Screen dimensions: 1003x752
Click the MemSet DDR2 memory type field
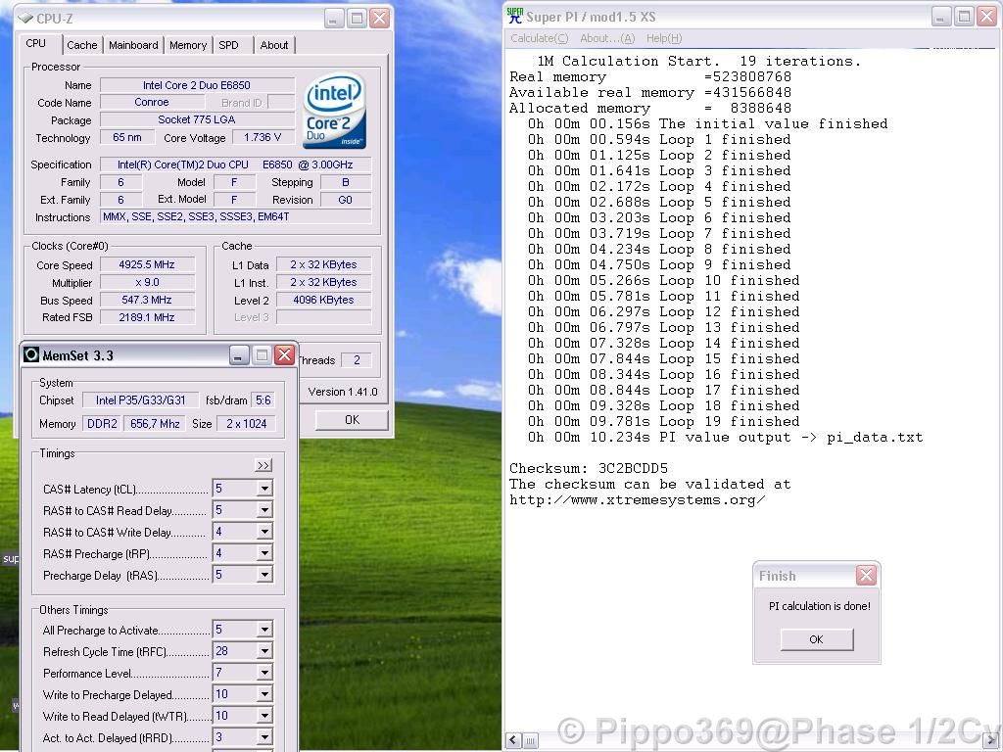click(102, 423)
